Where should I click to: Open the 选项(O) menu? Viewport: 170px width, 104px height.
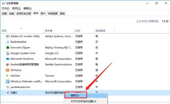point(16,8)
